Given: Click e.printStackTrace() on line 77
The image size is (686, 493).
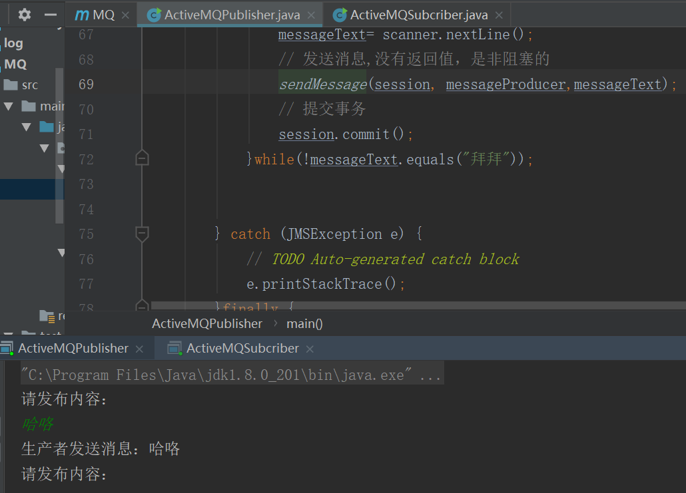Looking at the screenshot, I should (322, 284).
